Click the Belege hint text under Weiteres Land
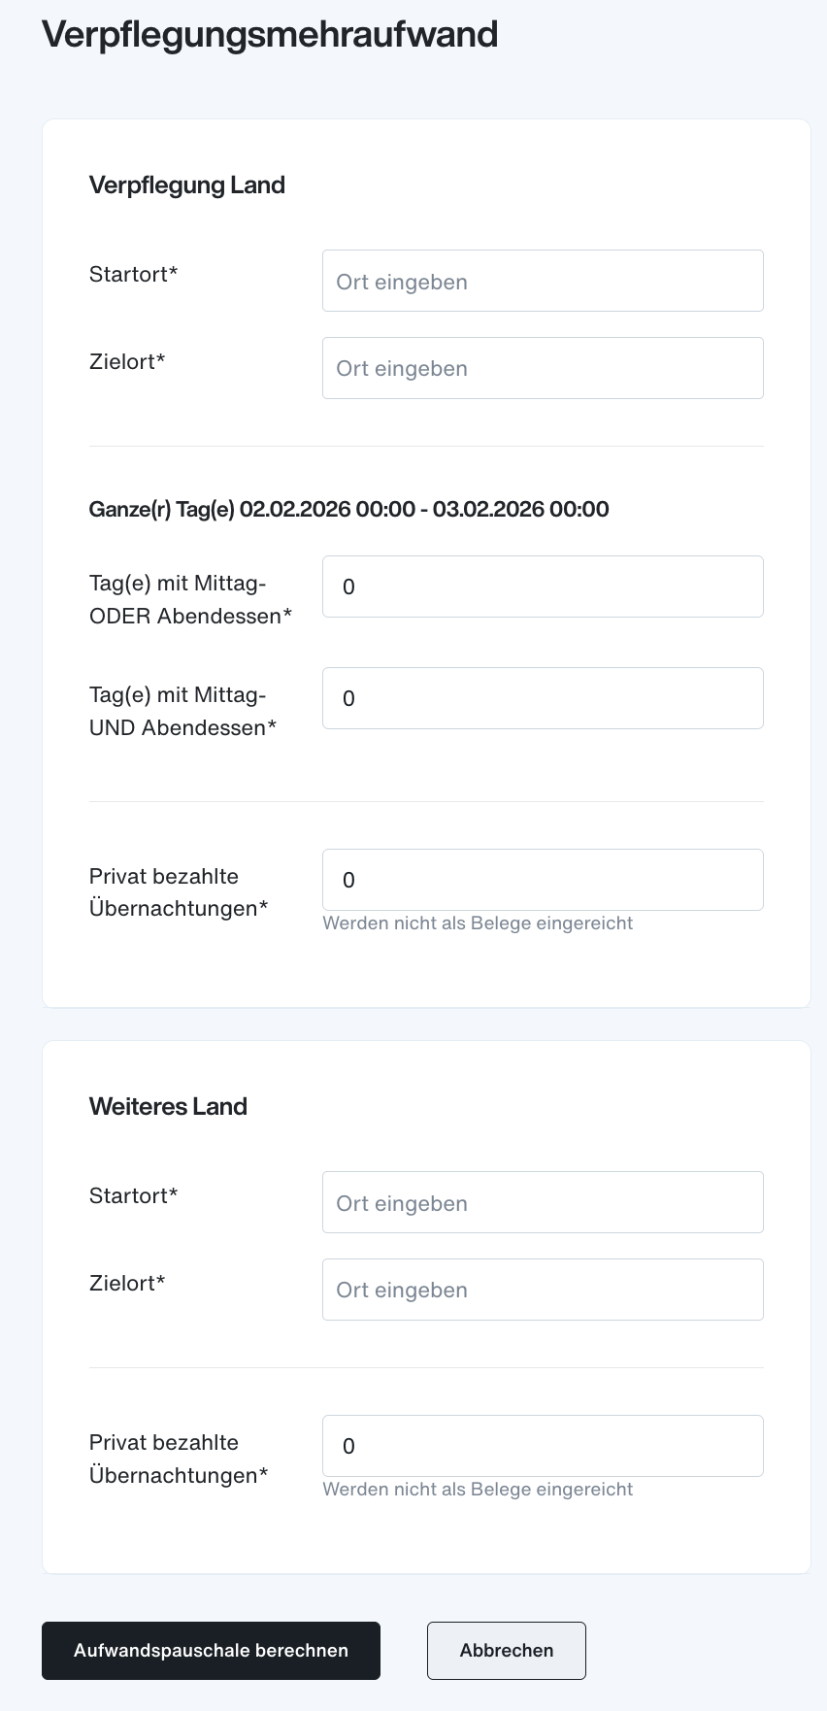Viewport: 827px width, 1711px height. (x=478, y=1490)
